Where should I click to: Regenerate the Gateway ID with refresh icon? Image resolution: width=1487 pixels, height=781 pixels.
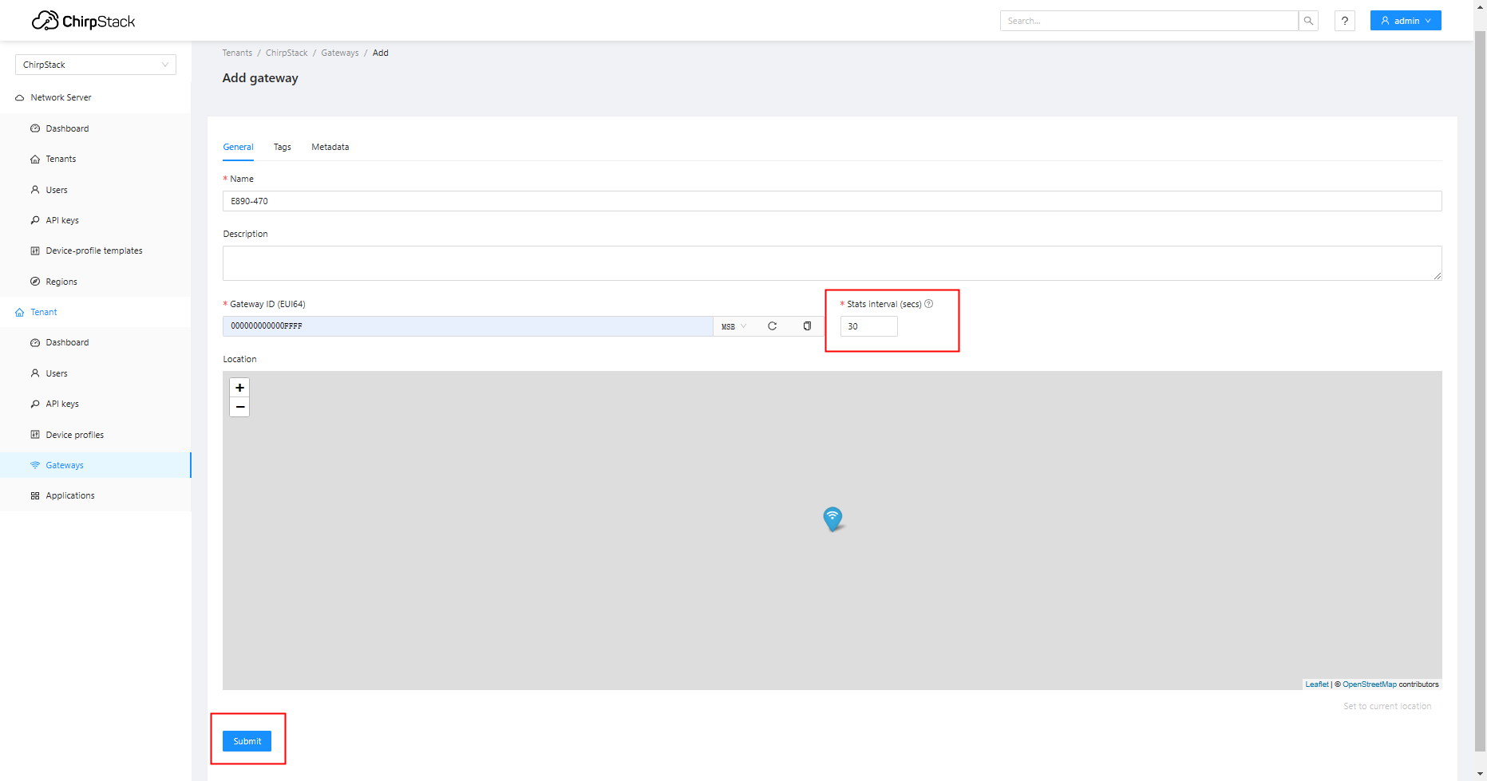(x=772, y=326)
